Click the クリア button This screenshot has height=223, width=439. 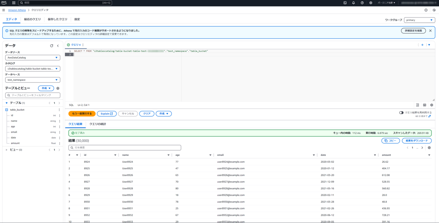147,114
